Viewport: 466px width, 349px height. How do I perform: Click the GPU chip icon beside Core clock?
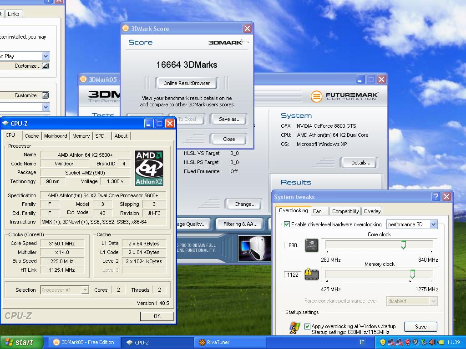pos(312,245)
